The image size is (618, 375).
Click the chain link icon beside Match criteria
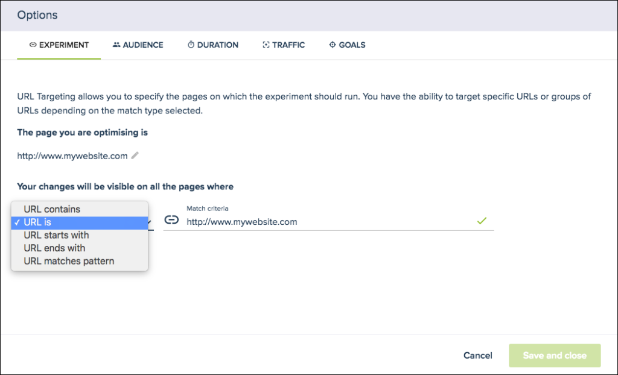coord(171,221)
